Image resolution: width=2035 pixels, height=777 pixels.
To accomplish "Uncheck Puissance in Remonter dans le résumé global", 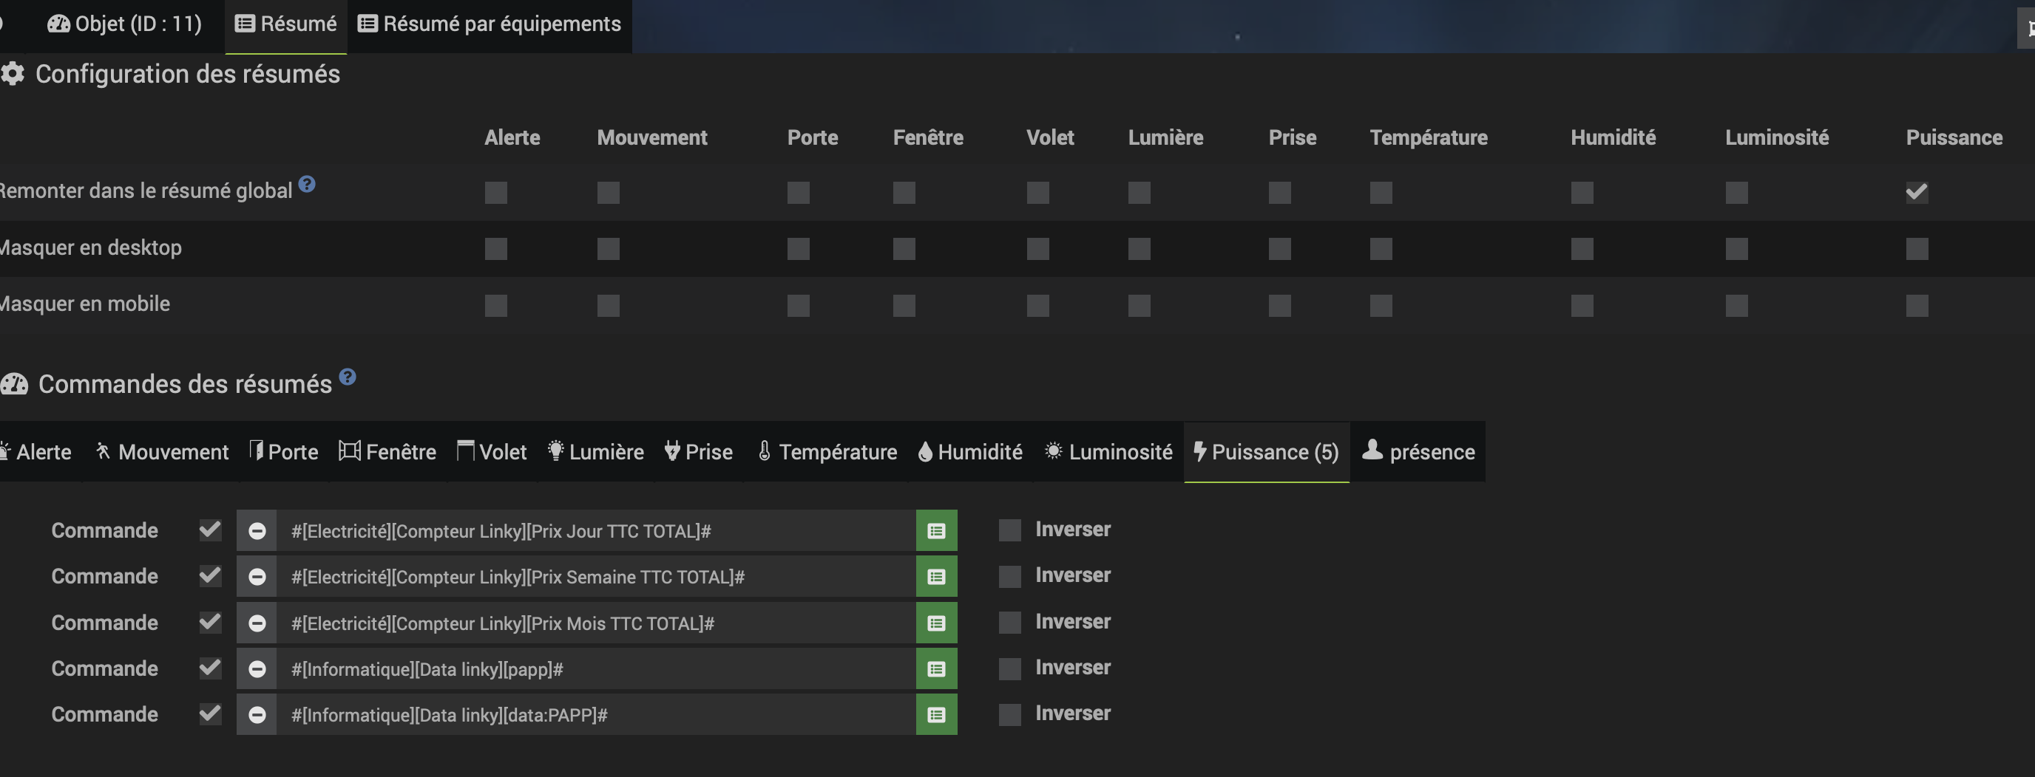I will point(1917,193).
